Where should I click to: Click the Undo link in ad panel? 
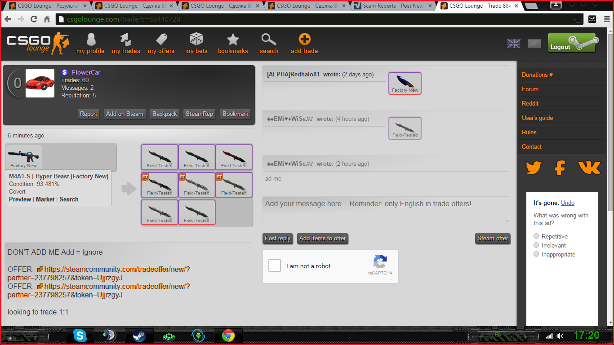pyautogui.click(x=568, y=203)
